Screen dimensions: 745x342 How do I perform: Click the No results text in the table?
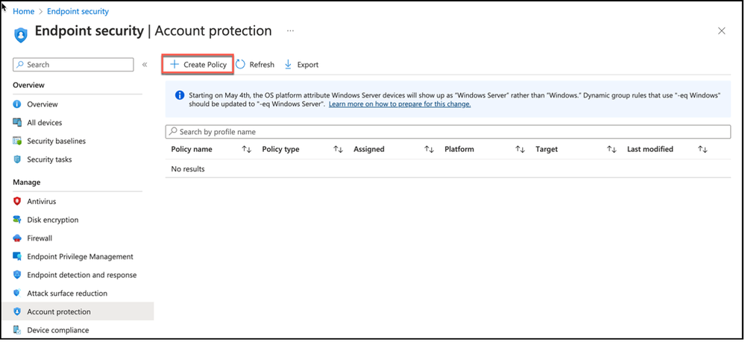tap(188, 168)
